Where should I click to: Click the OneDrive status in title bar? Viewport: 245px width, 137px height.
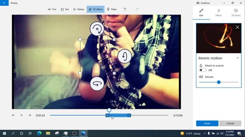(x=203, y=3)
